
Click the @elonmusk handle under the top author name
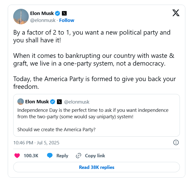pos(43,20)
